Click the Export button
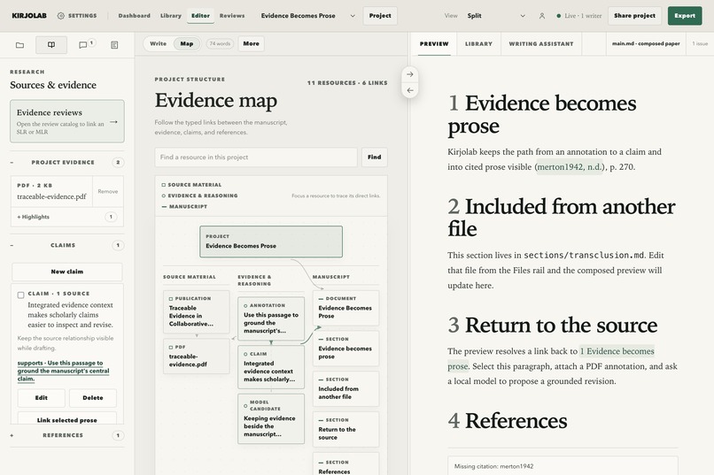 tap(685, 16)
